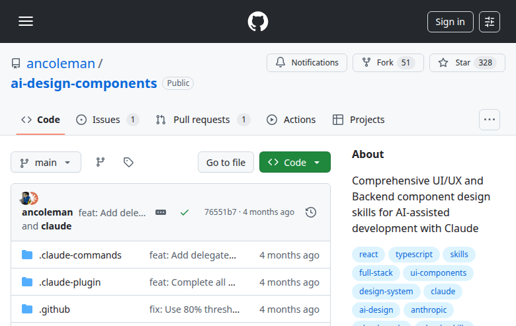Open commit feat: Add delegate... for .claude-commands
516x326 pixels.
click(193, 255)
